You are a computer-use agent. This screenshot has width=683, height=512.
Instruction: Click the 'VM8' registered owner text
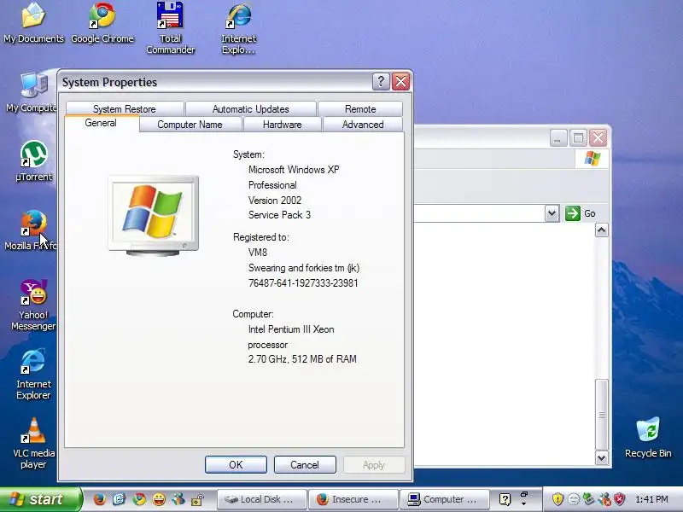(258, 252)
